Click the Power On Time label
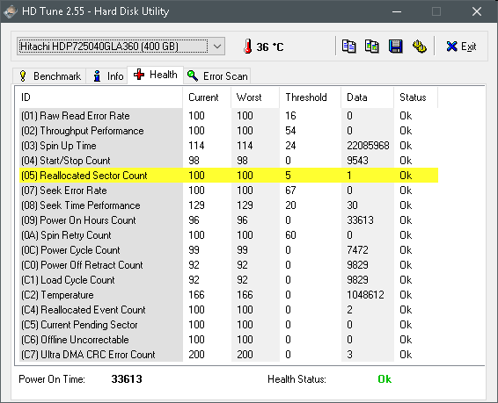Image resolution: width=498 pixels, height=403 pixels. click(52, 379)
